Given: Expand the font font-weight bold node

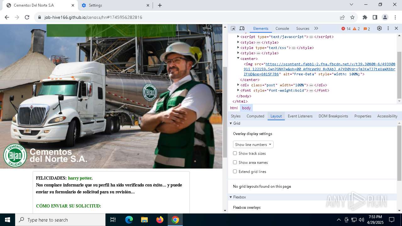Looking at the screenshot, I should point(238,90).
